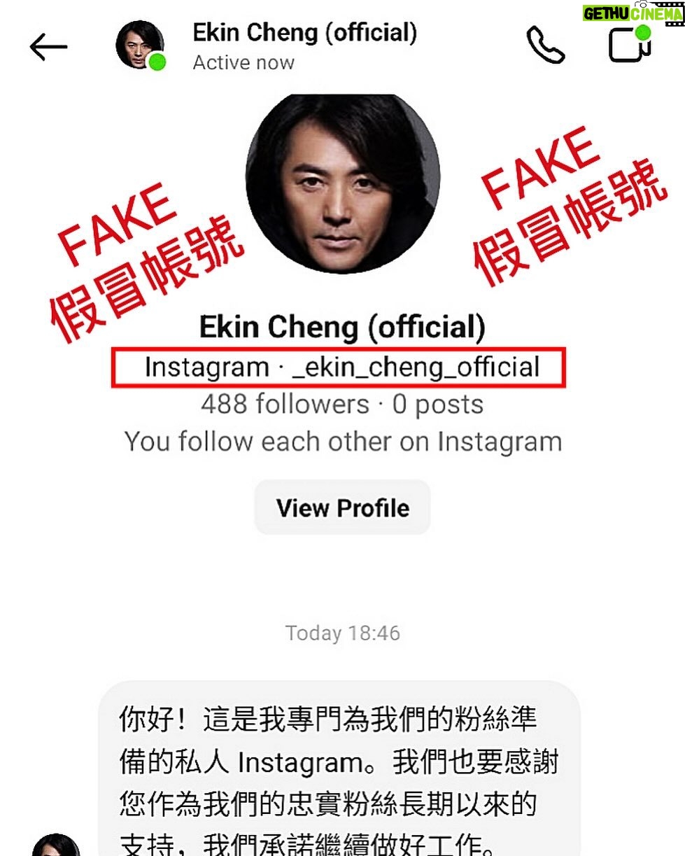This screenshot has width=685, height=856.
Task: Tap the header name Ekin Cheng (official)
Action: point(304,32)
